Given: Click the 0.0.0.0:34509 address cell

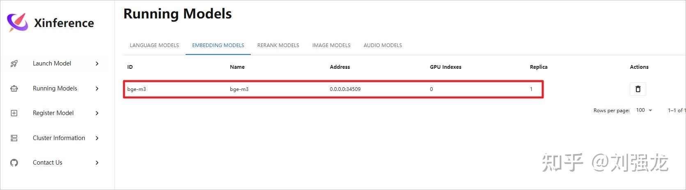Looking at the screenshot, I should point(345,89).
